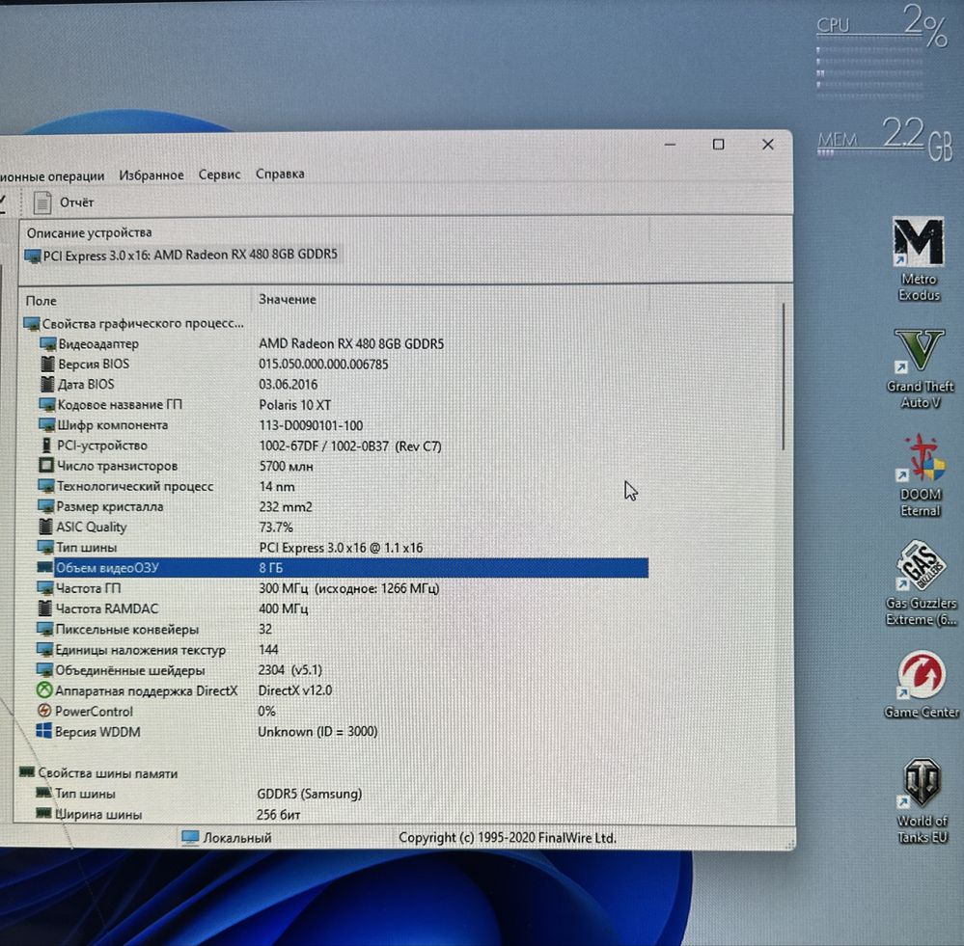Click the Число транзисторов icon
This screenshot has width=964, height=946.
[x=46, y=465]
